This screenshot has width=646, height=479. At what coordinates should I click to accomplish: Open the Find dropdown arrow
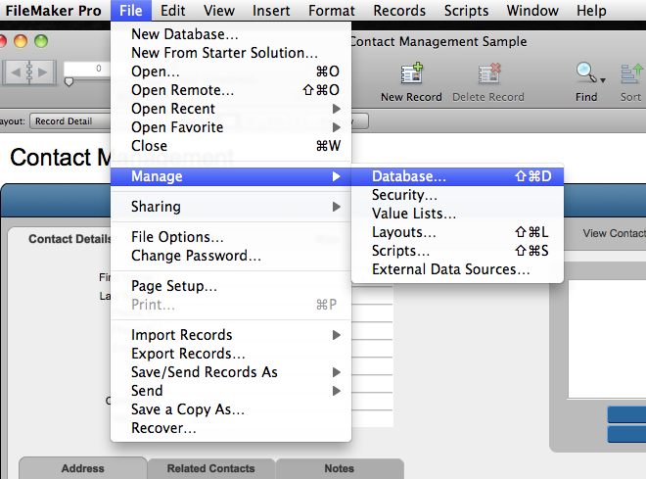pos(603,80)
